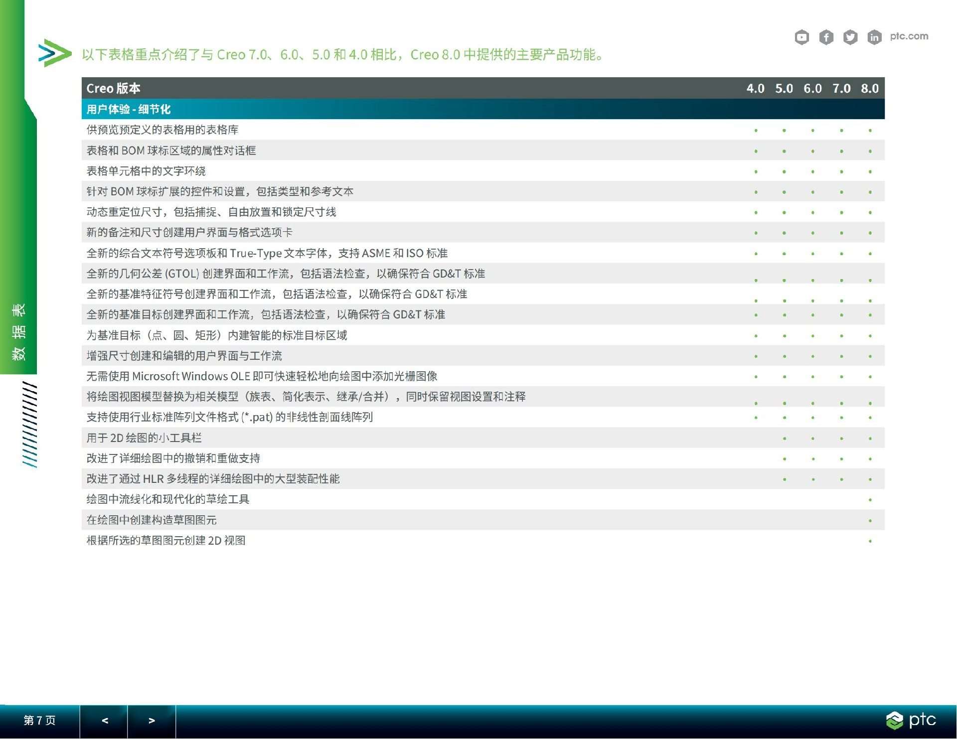Viewport: 957px width, 739px height.
Task: Click the 7.0 version column header
Action: (841, 88)
